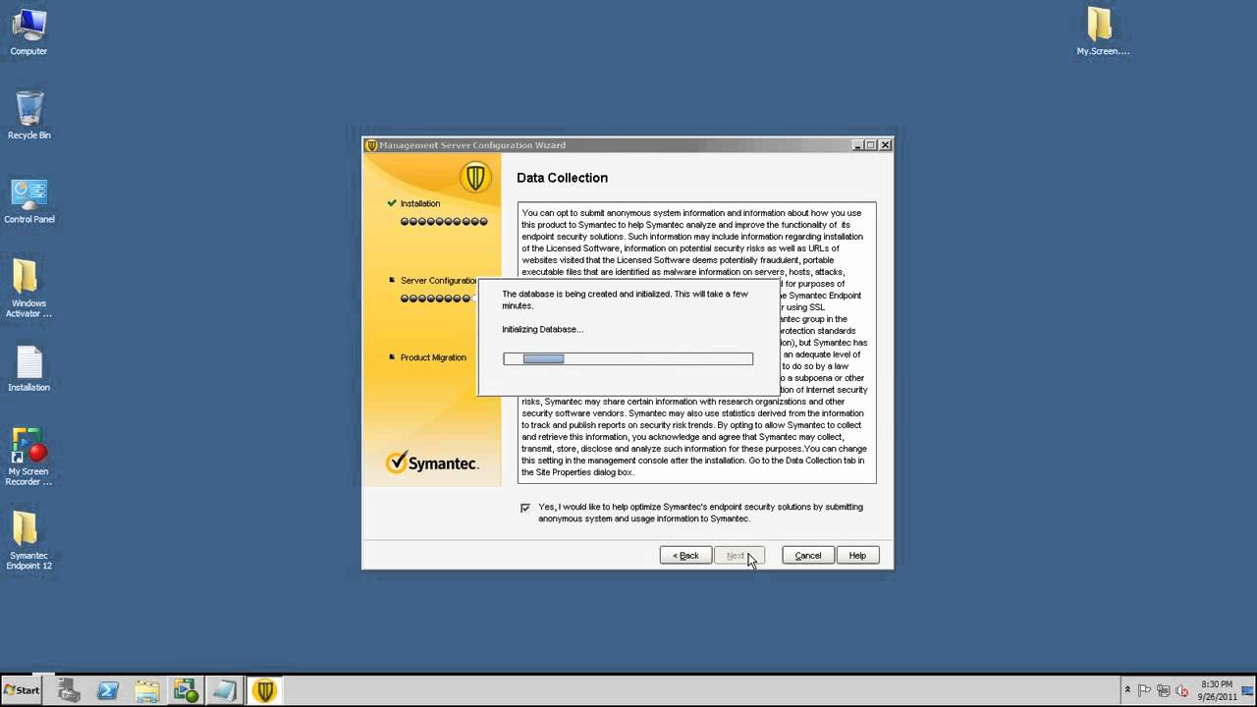Open the Windows Activator folder
This screenshot has width=1257, height=707.
[28, 288]
